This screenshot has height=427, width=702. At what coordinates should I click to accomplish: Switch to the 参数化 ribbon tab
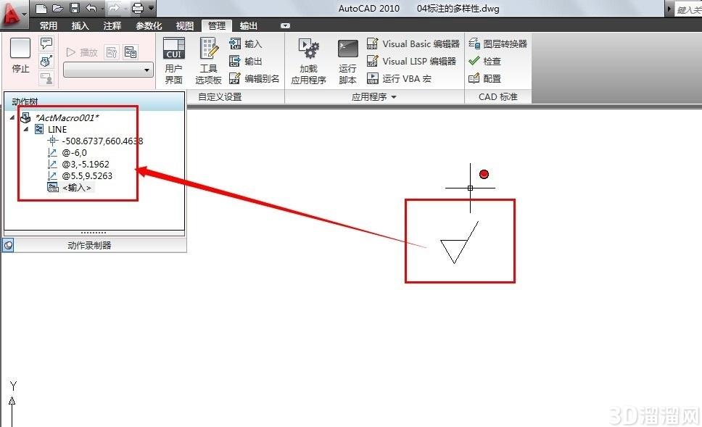pyautogui.click(x=149, y=26)
